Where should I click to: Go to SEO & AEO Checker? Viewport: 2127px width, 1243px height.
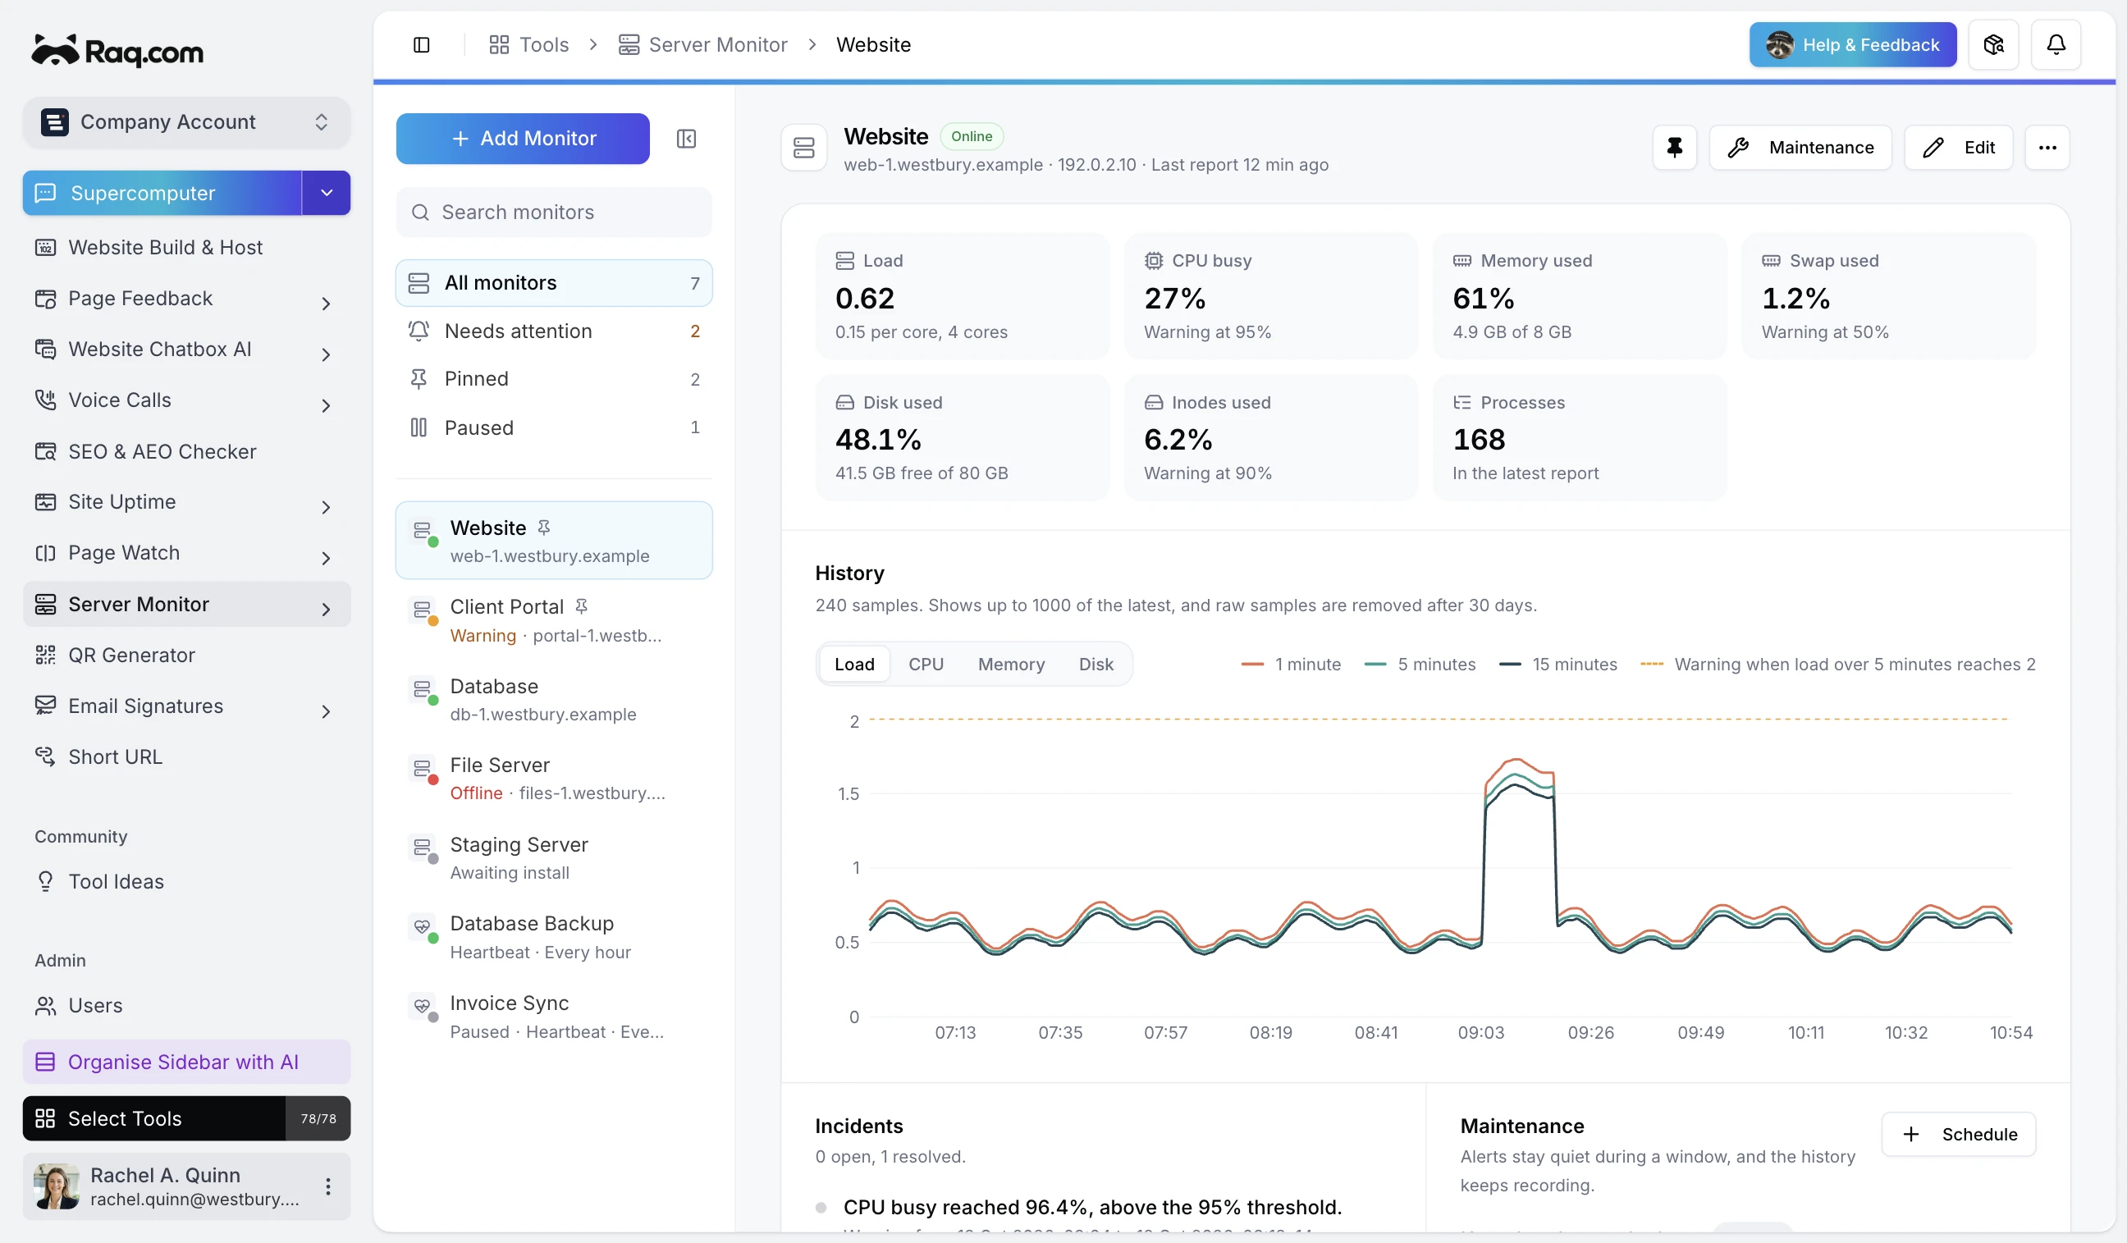click(186, 451)
